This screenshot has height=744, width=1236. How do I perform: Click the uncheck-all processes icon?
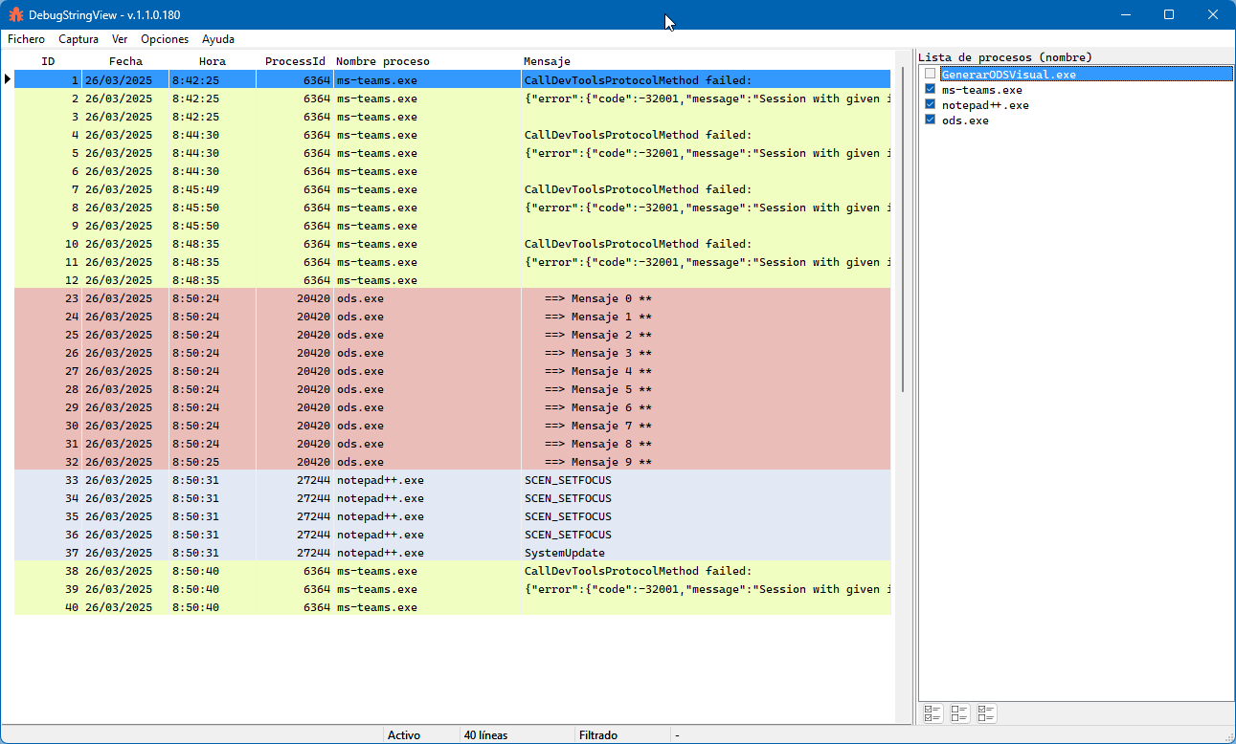[x=959, y=713]
